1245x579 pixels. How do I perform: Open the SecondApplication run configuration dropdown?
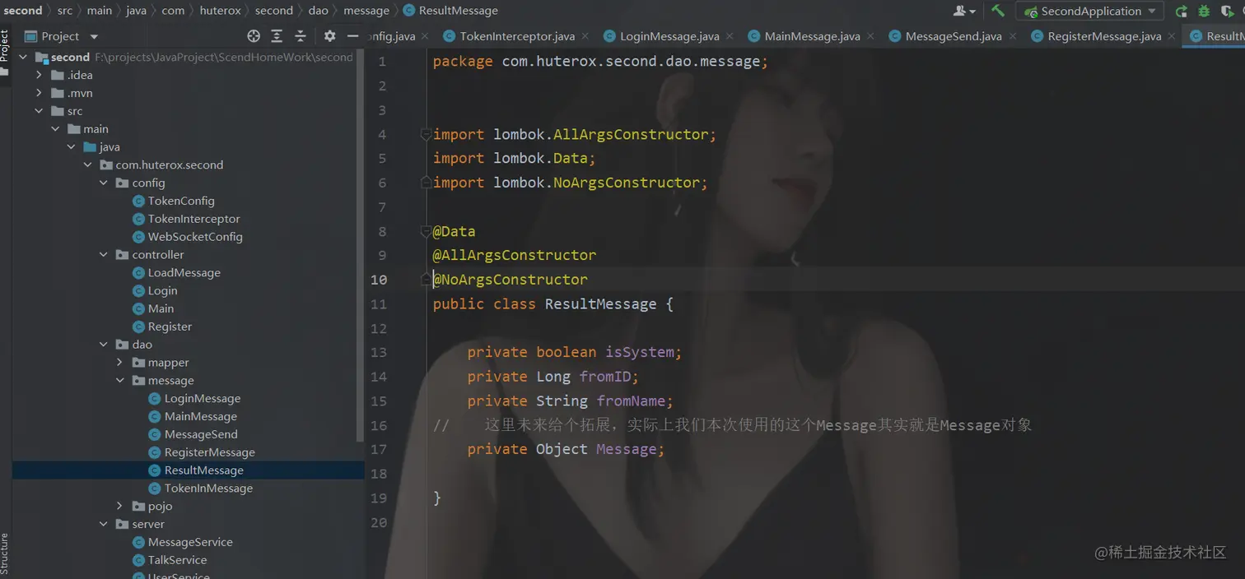click(1089, 11)
